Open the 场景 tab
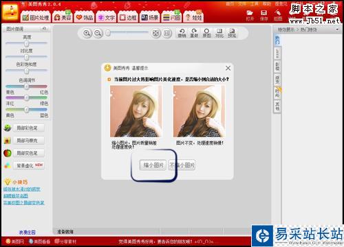Image resolution: width=344 pixels, height=247 pixels. (150, 17)
